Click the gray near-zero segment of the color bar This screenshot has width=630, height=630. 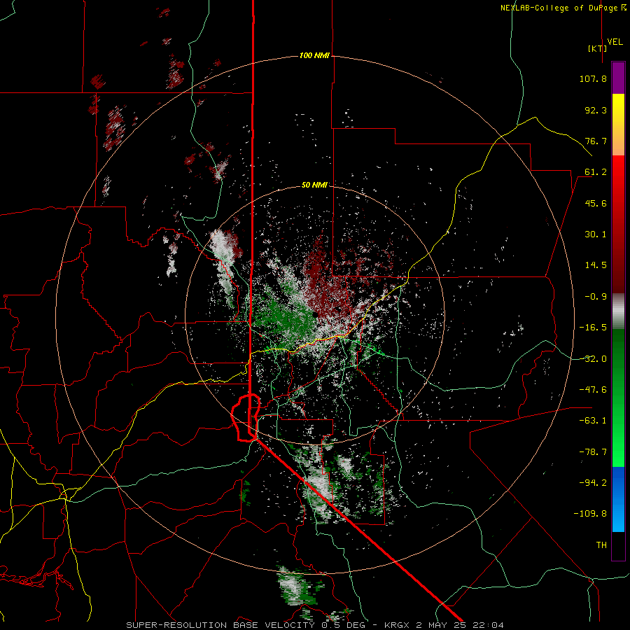point(618,311)
